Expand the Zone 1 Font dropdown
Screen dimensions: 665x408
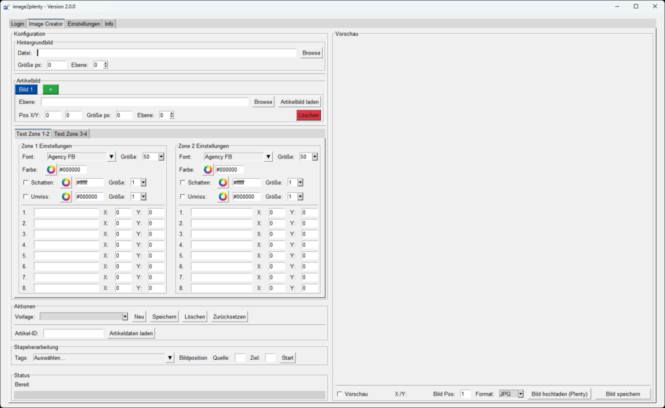[111, 157]
